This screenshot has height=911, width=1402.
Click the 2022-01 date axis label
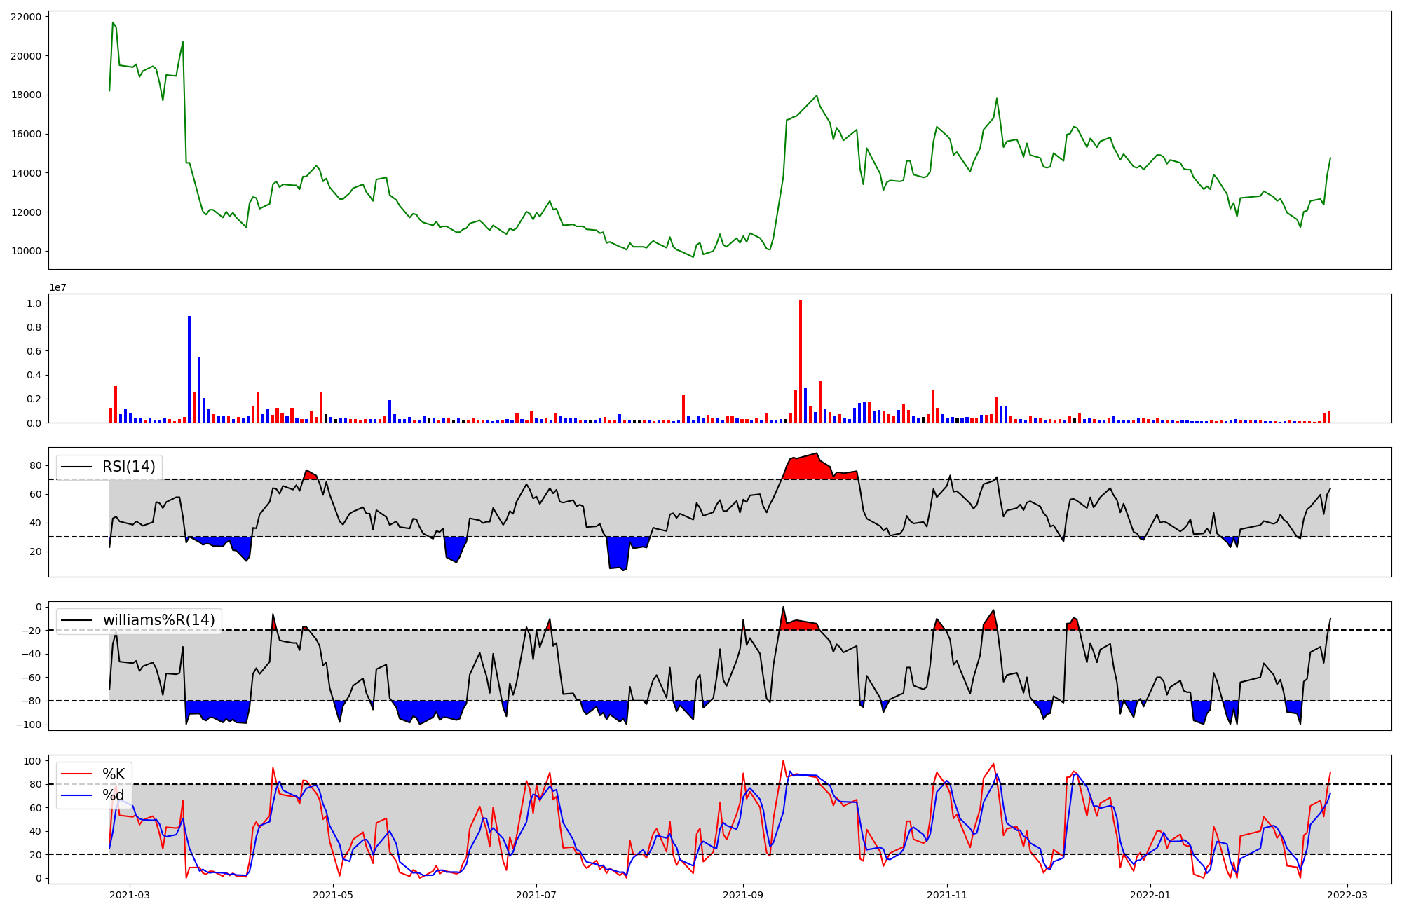[1150, 895]
